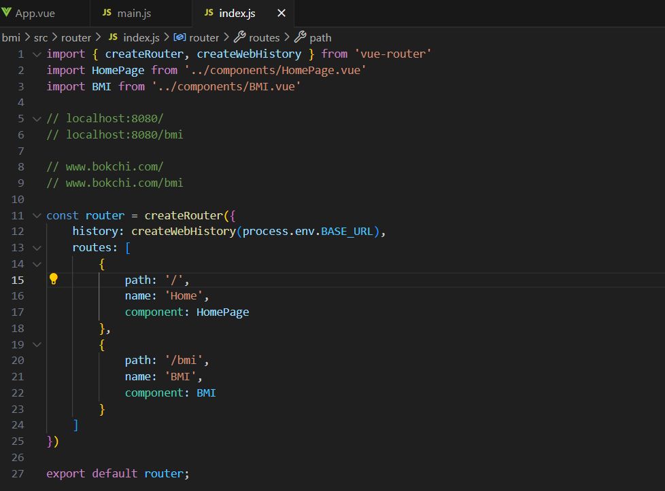This screenshot has height=491, width=665.
Task: Click BMI component value on line 22
Action: click(207, 393)
